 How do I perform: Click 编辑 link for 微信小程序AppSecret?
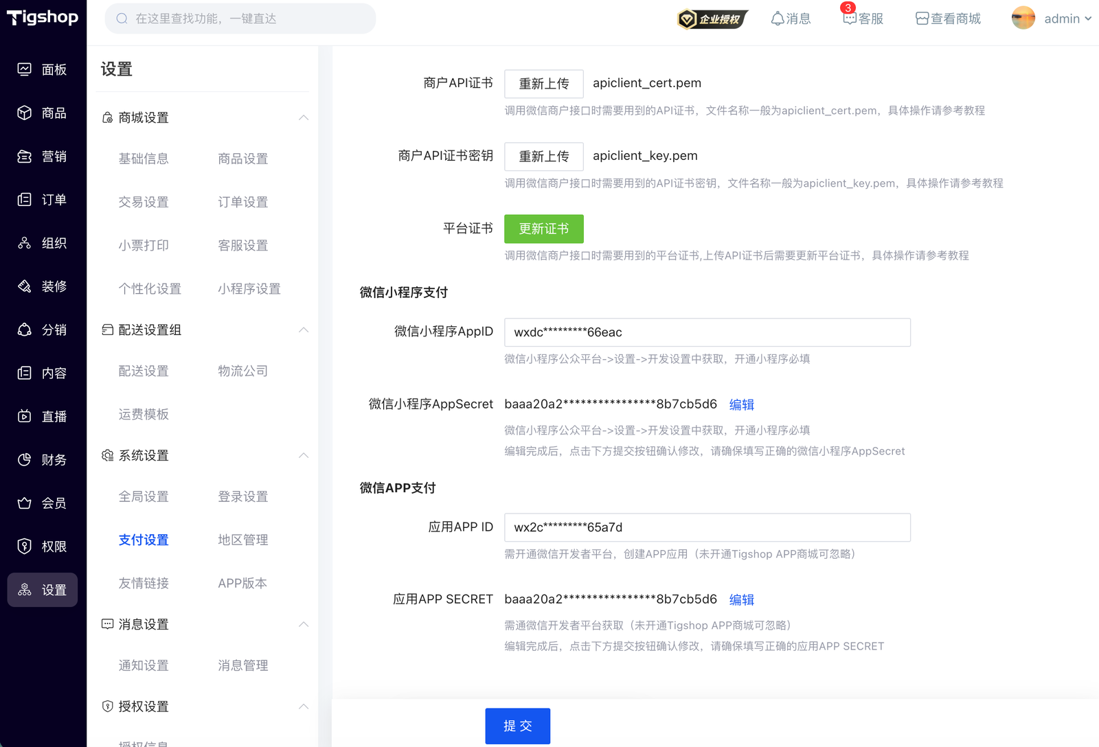[741, 405]
